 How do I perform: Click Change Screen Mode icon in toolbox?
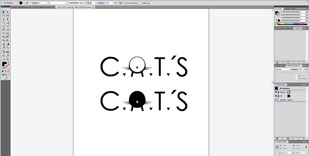6,78
